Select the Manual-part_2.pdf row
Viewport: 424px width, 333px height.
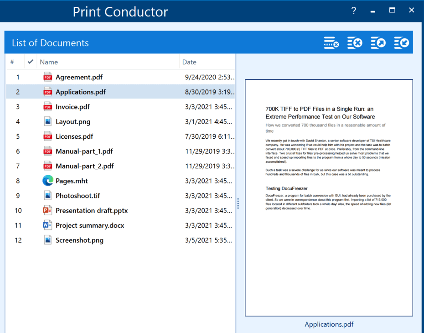pos(84,166)
